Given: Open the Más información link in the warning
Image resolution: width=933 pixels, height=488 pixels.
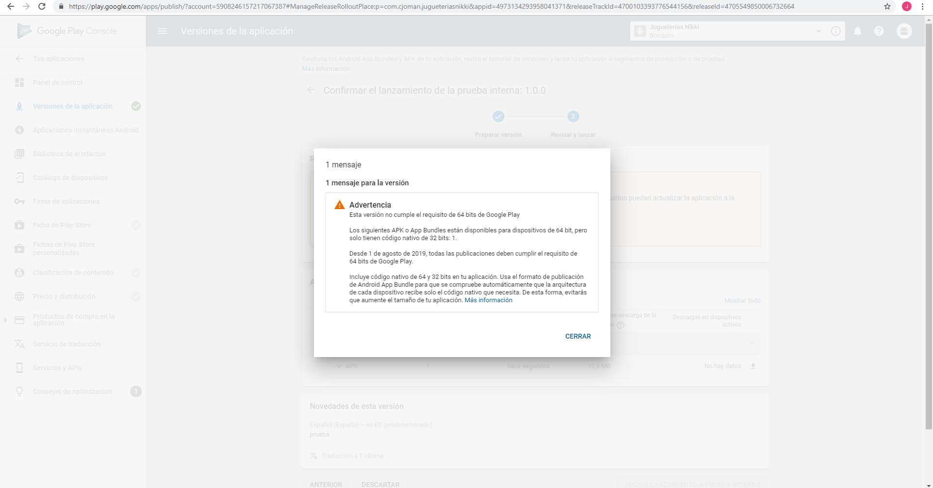Looking at the screenshot, I should click(x=488, y=300).
